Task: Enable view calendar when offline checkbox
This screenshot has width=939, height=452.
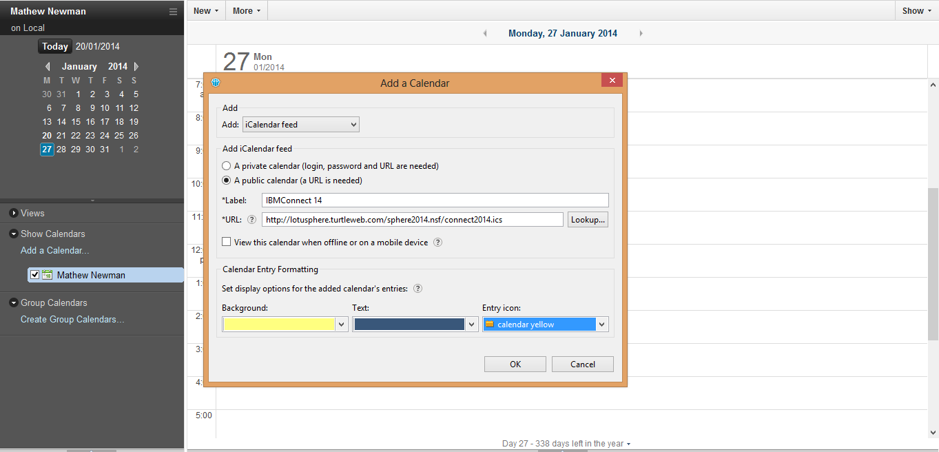Action: (227, 243)
